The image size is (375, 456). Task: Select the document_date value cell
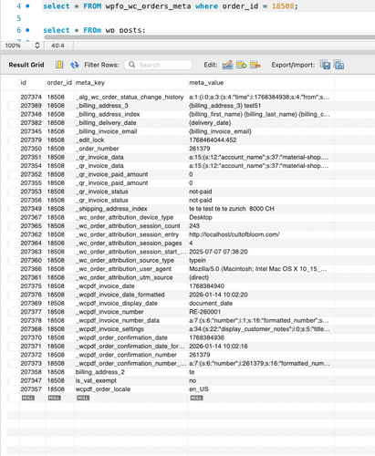click(x=261, y=303)
